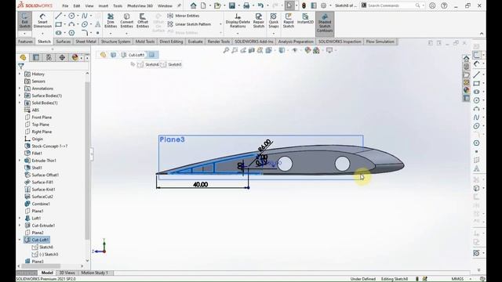Switch to the Sheet Metal tab
This screenshot has width=502, height=282.
click(x=85, y=42)
